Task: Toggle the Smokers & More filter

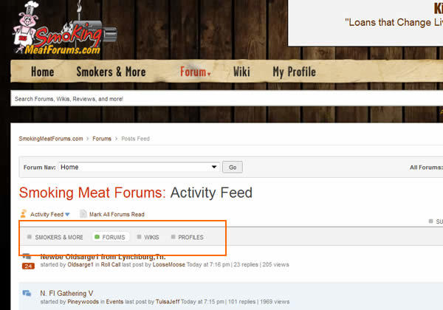Action: click(x=55, y=237)
